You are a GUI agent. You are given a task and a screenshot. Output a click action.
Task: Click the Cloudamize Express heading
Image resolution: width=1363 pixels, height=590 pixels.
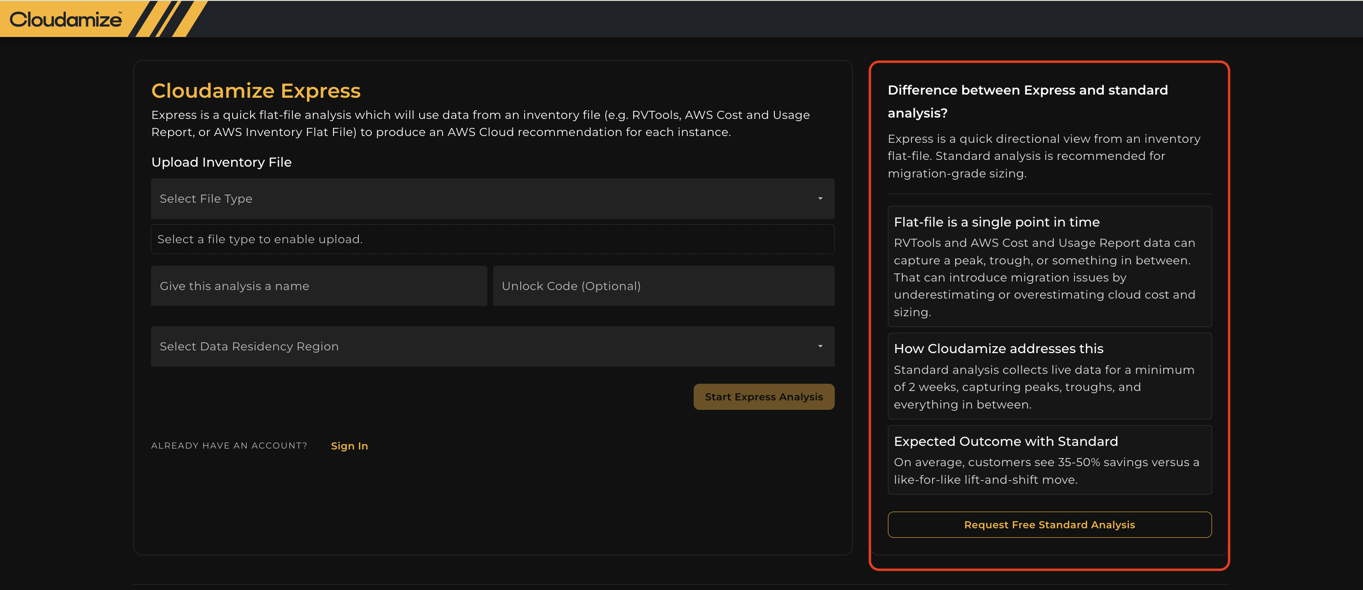(x=256, y=91)
